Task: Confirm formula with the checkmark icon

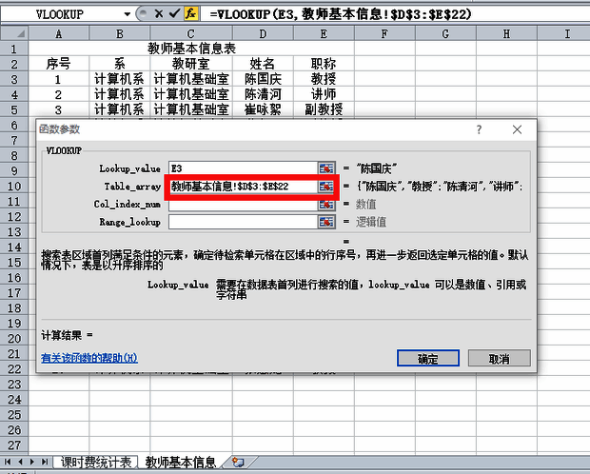Action: point(172,15)
